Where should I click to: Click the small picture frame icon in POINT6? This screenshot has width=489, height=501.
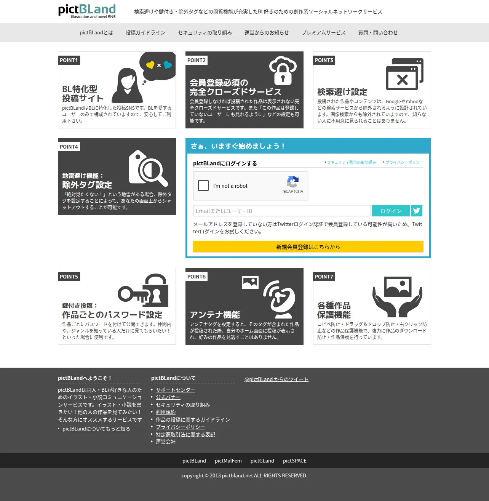pyautogui.click(x=250, y=282)
